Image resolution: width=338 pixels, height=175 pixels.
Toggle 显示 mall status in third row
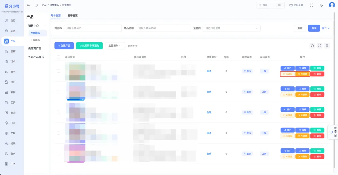coord(247,112)
